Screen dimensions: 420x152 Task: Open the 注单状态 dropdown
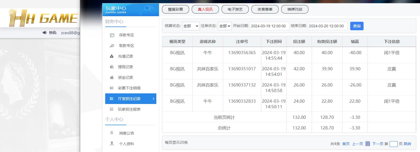pyautogui.click(x=225, y=26)
